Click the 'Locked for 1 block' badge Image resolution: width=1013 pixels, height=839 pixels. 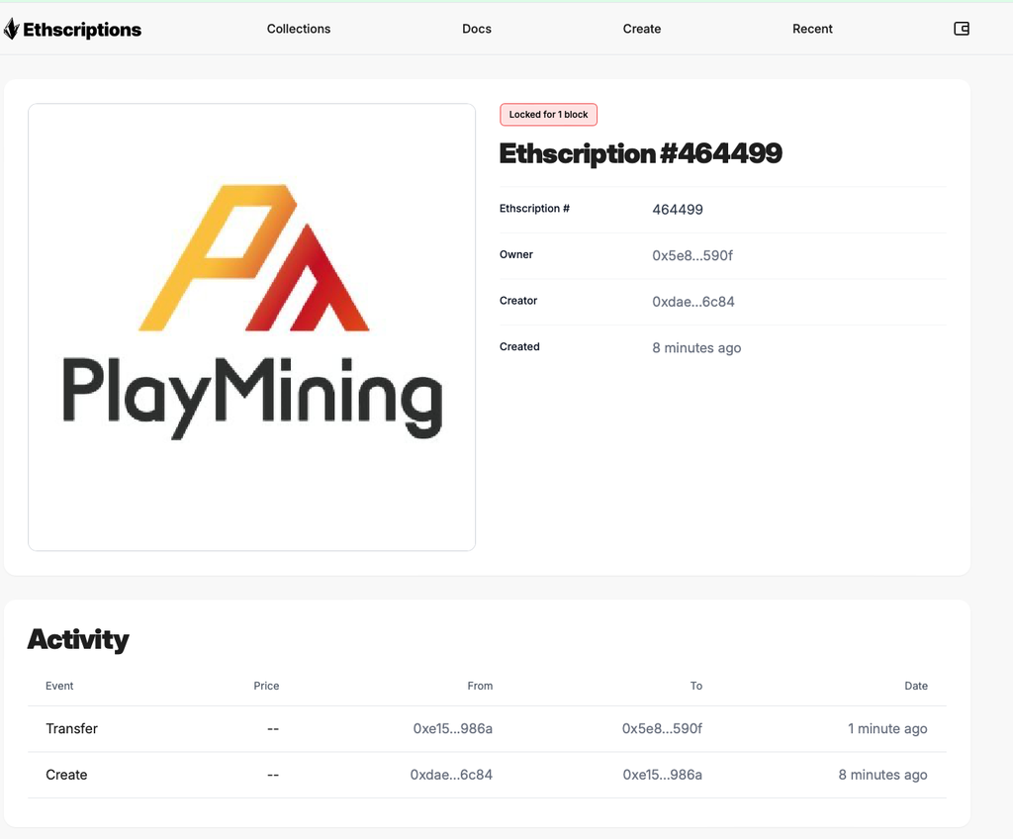pos(548,115)
